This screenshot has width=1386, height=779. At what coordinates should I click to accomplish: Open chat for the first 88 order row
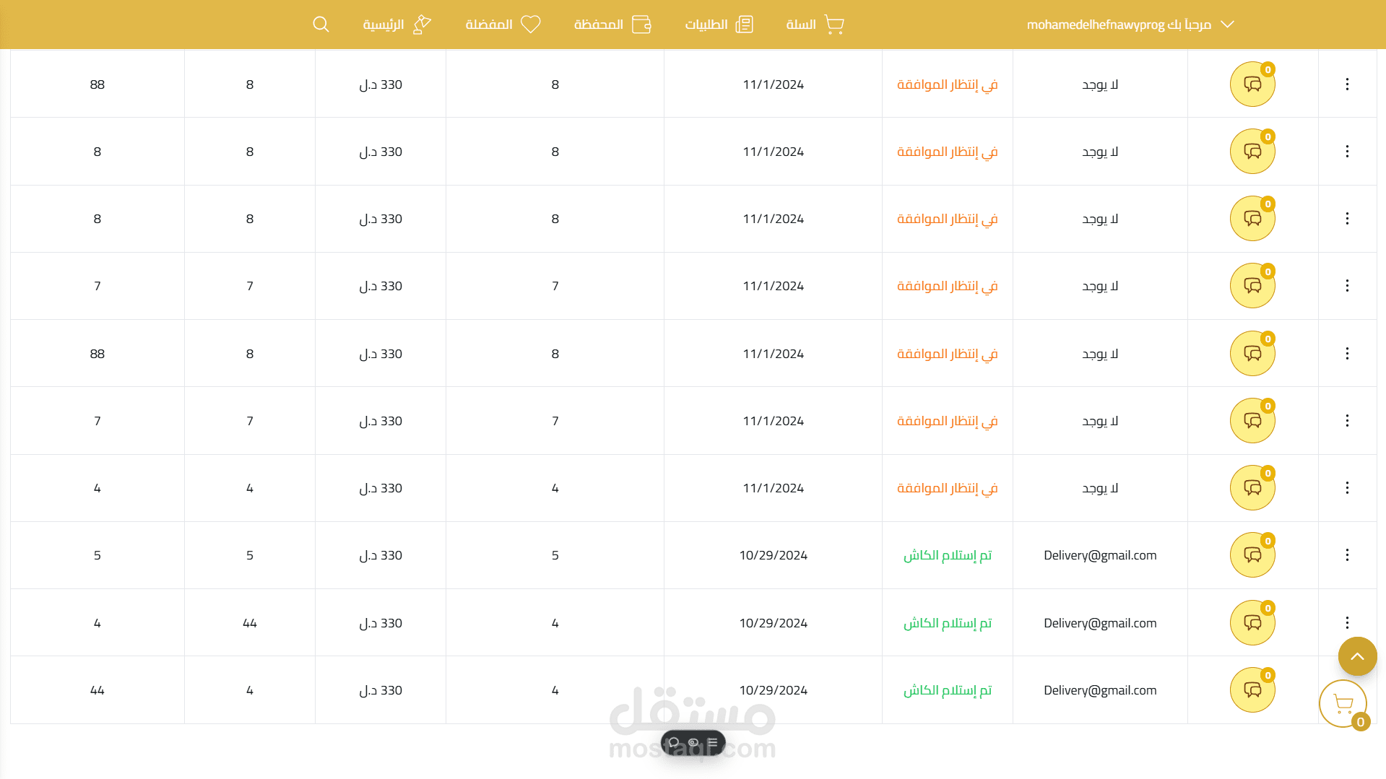[x=1252, y=84]
